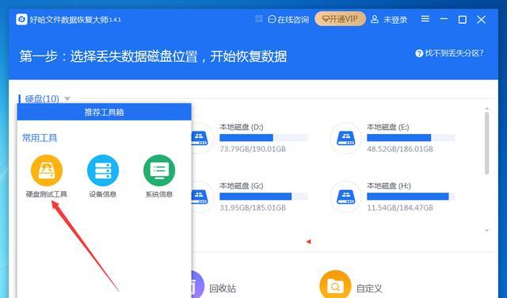This screenshot has height=298, width=507.
Task: Select the 自定义 label
Action: pos(369,288)
